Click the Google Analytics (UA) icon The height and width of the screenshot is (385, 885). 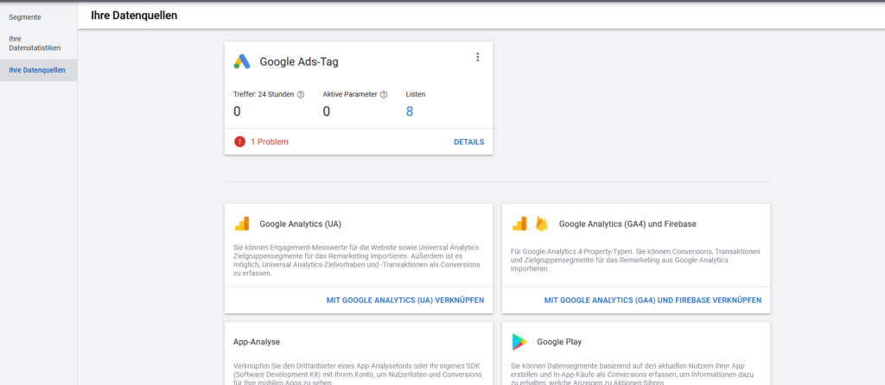[242, 224]
